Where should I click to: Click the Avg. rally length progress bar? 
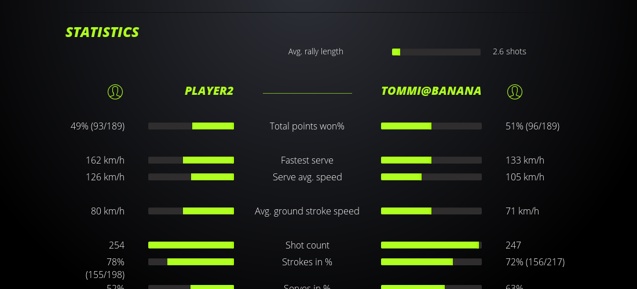(x=436, y=52)
